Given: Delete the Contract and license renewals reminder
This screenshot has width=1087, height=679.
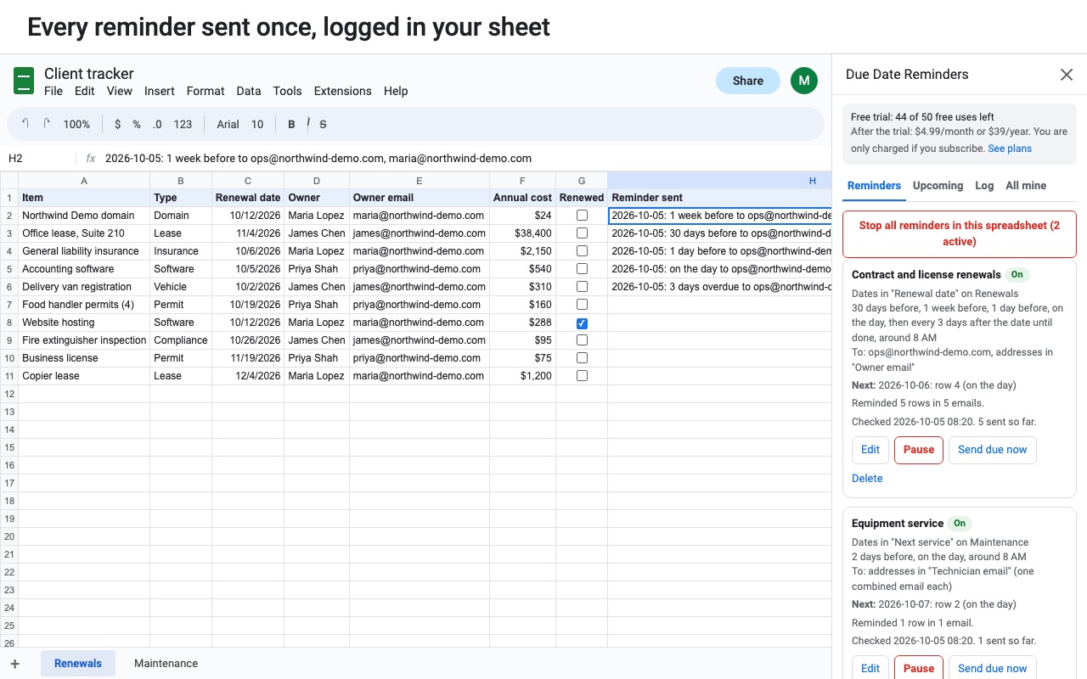Looking at the screenshot, I should click(x=867, y=478).
